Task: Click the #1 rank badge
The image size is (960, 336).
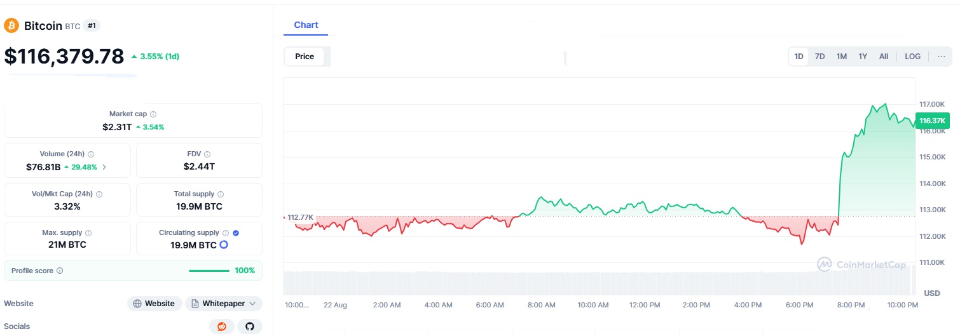Action: coord(92,26)
